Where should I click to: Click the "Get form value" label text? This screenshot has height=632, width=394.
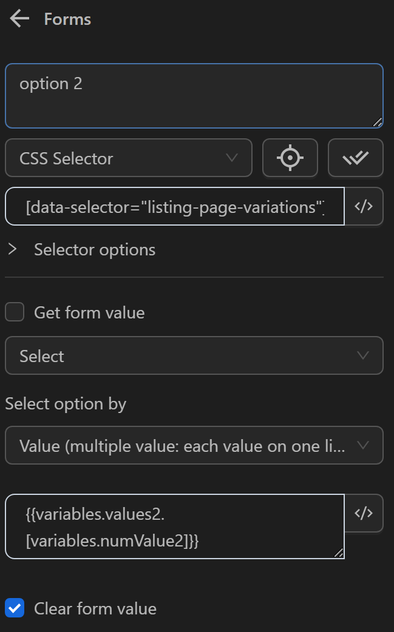(x=89, y=313)
